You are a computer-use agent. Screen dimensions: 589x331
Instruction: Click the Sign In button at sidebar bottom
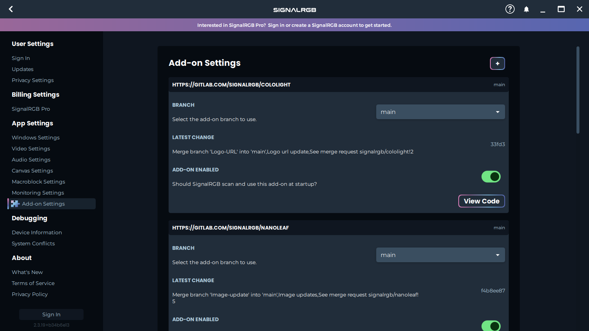(x=51, y=314)
